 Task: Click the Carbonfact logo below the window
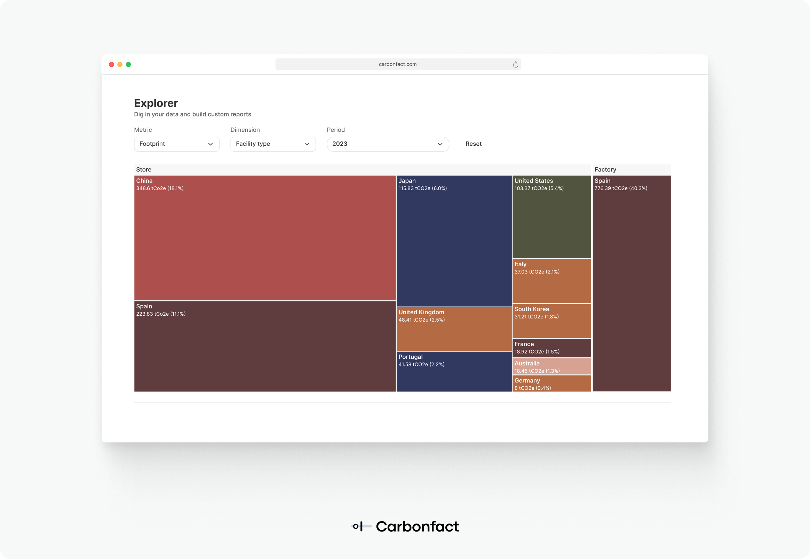(x=405, y=526)
